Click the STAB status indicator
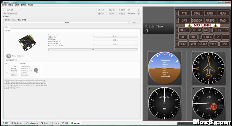This screenshot has height=126, width=232. pyautogui.click(x=197, y=13)
